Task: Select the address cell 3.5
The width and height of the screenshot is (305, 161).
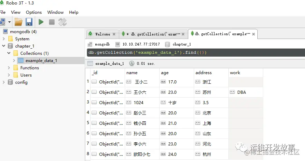Action: (x=211, y=102)
